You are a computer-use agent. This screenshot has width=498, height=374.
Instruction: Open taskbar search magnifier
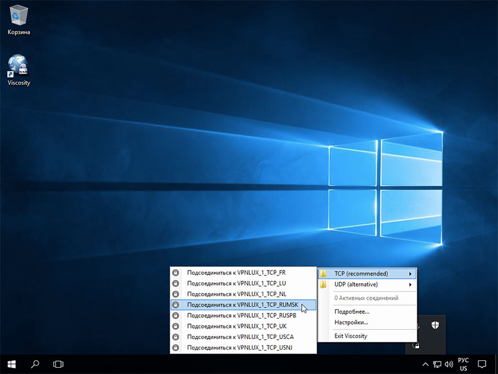[35, 364]
